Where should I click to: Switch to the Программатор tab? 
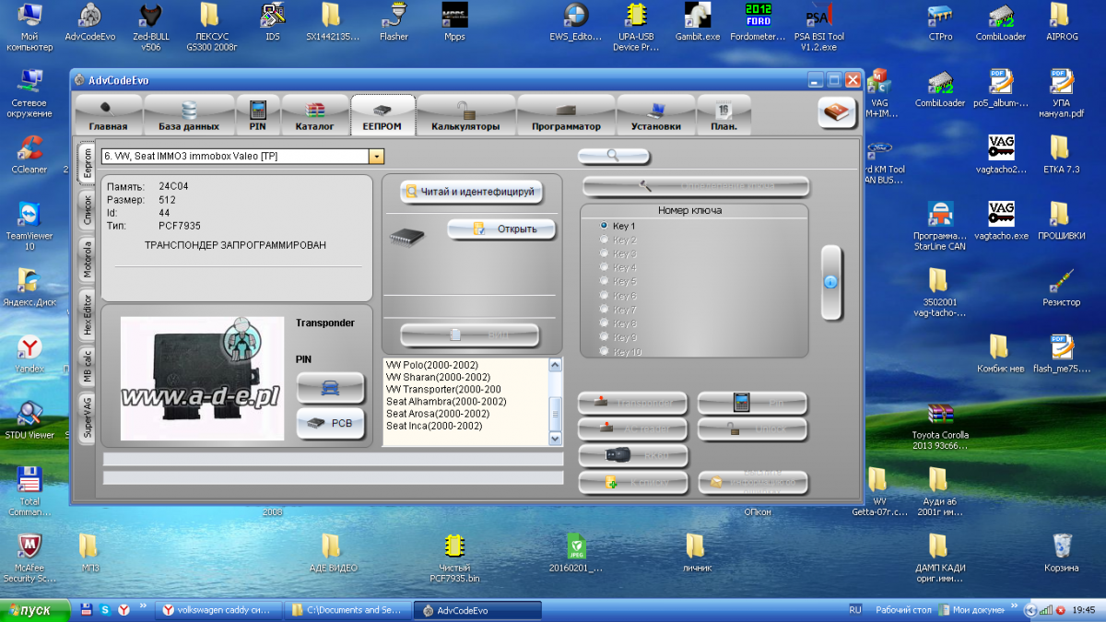566,115
